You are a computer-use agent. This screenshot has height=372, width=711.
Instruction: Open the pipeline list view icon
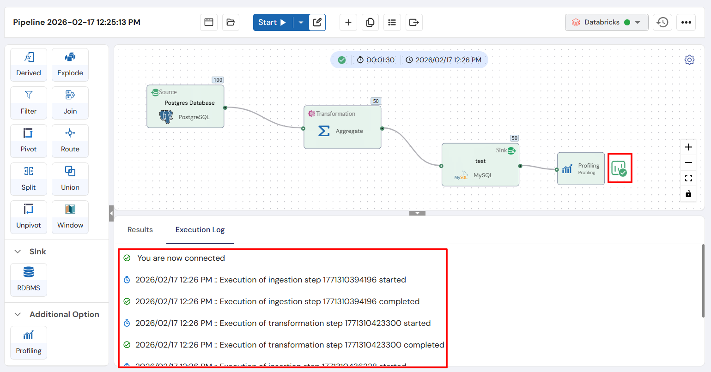(392, 22)
